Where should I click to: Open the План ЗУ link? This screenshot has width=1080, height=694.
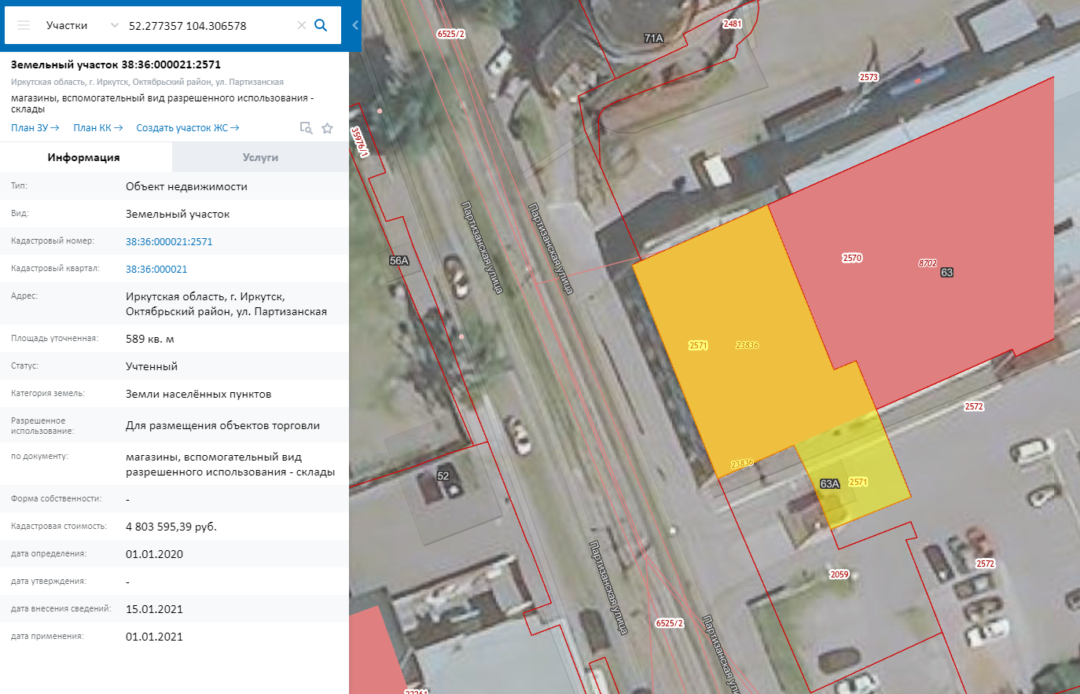coord(35,128)
